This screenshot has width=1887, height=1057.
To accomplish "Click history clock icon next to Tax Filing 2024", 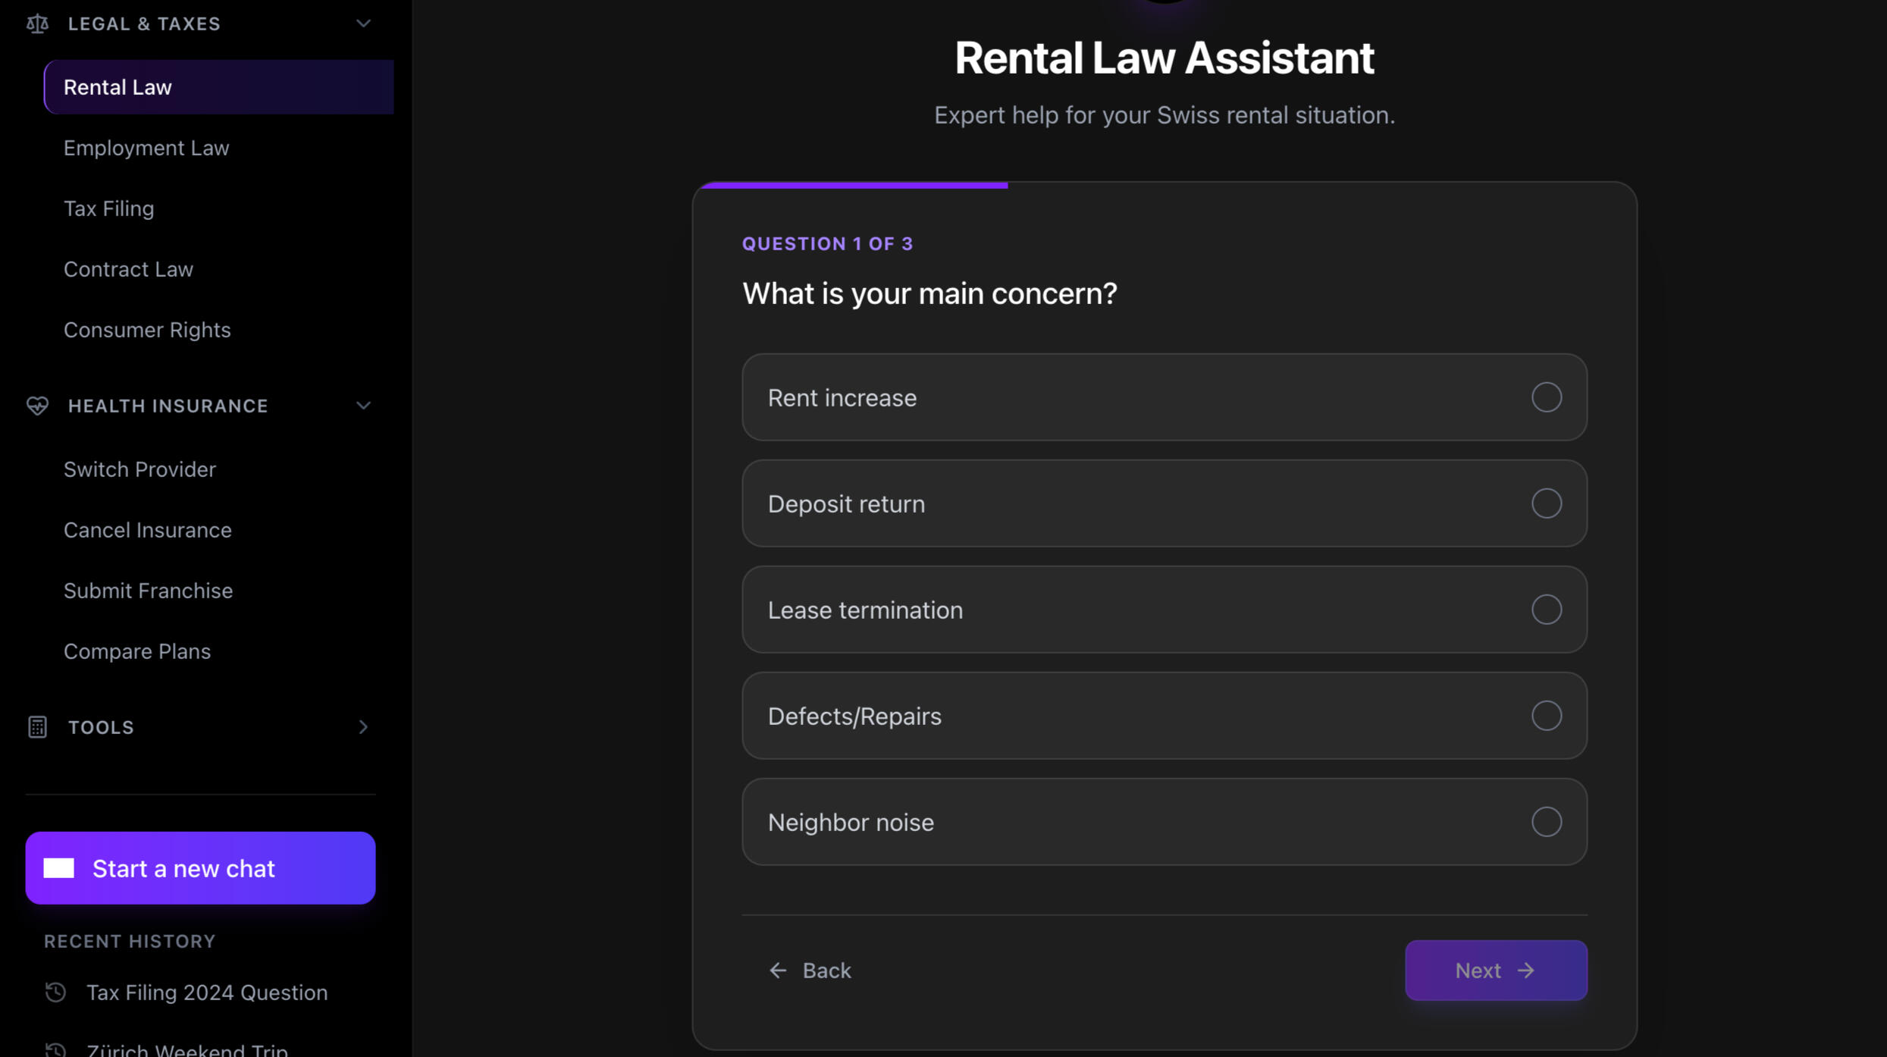I will (55, 992).
